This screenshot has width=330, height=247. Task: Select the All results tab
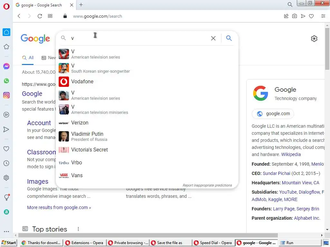tap(28, 58)
